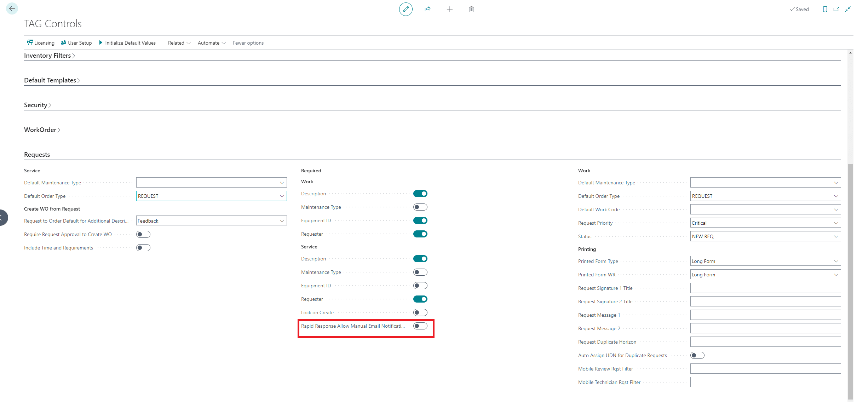Image resolution: width=857 pixels, height=402 pixels.
Task: Click the edit pencil icon in toolbar
Action: [406, 9]
